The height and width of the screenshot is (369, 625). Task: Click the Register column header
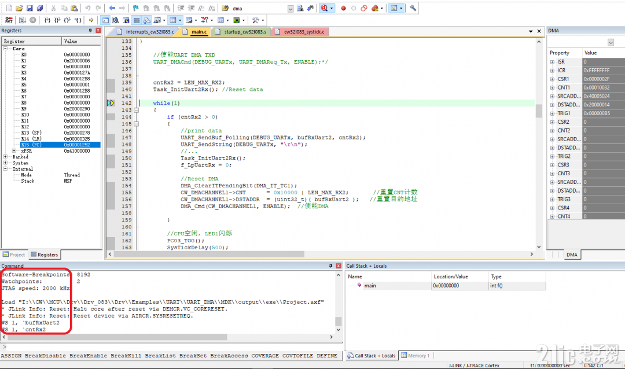31,41
